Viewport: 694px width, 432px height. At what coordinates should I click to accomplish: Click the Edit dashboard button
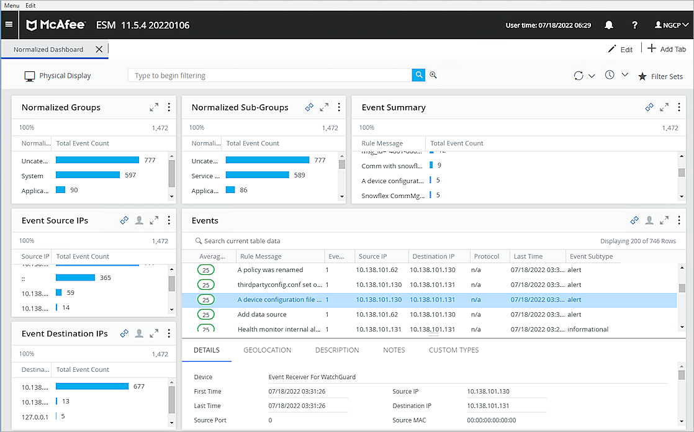click(620, 49)
